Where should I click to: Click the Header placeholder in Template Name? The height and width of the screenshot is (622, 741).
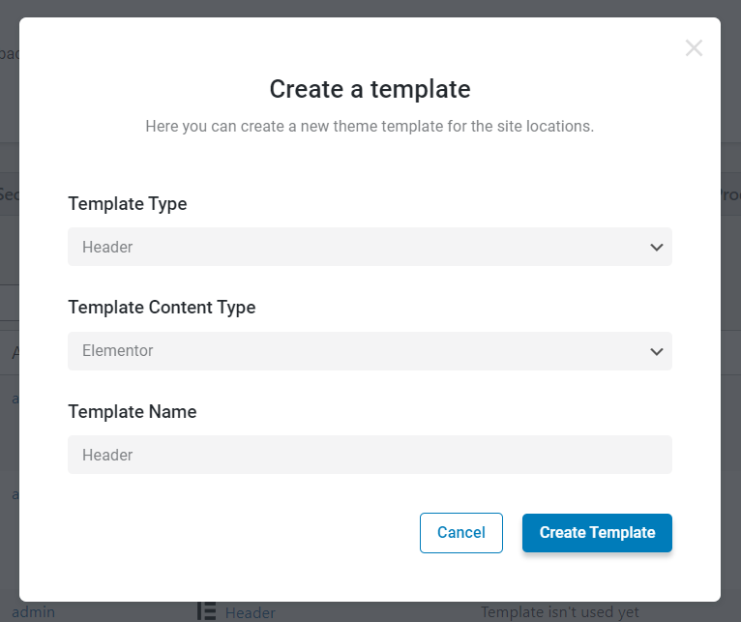(x=107, y=456)
